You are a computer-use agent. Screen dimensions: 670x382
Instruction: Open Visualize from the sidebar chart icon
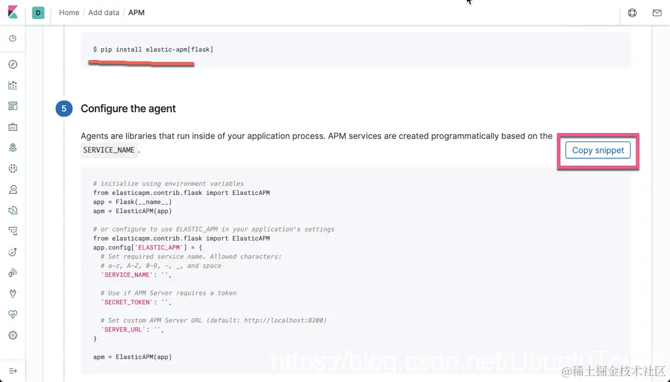click(x=13, y=85)
